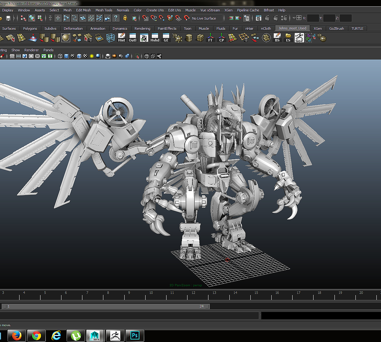381x342 pixels.
Task: Open the Mesh Tools menu
Action: coord(104,10)
